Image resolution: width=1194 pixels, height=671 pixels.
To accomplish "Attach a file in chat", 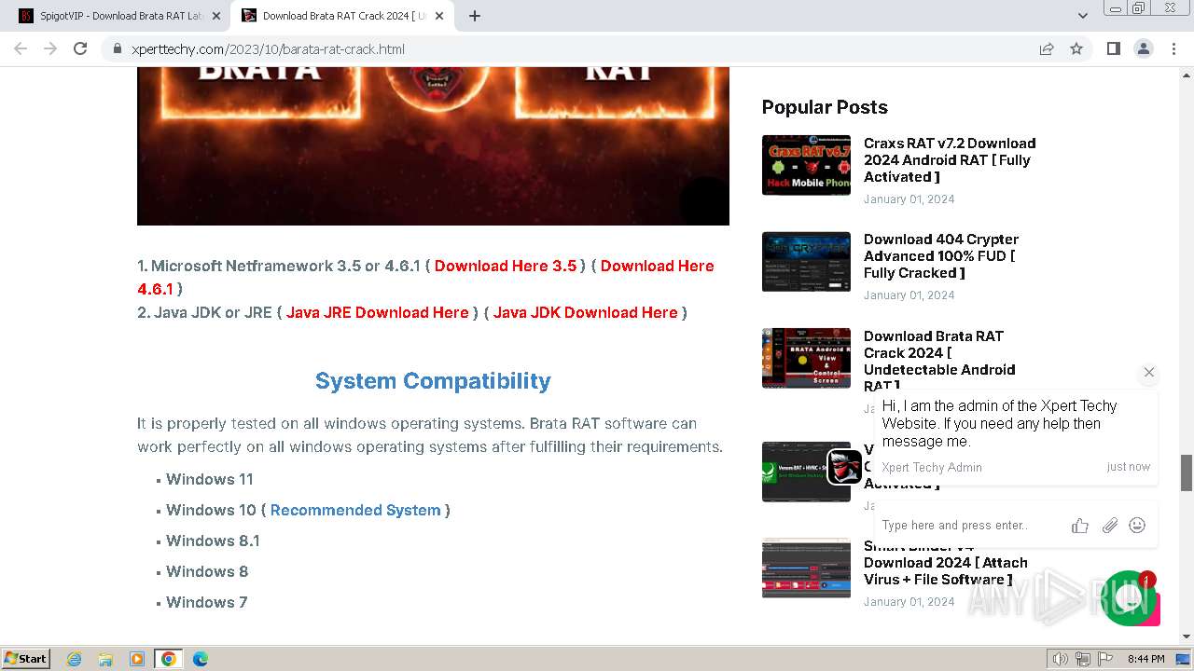I will pos(1109,526).
